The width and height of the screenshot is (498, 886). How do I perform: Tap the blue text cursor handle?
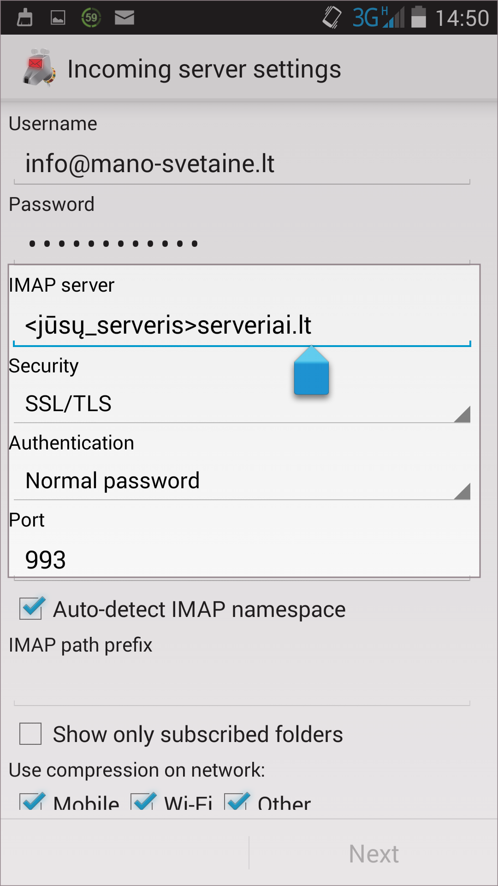click(x=311, y=373)
